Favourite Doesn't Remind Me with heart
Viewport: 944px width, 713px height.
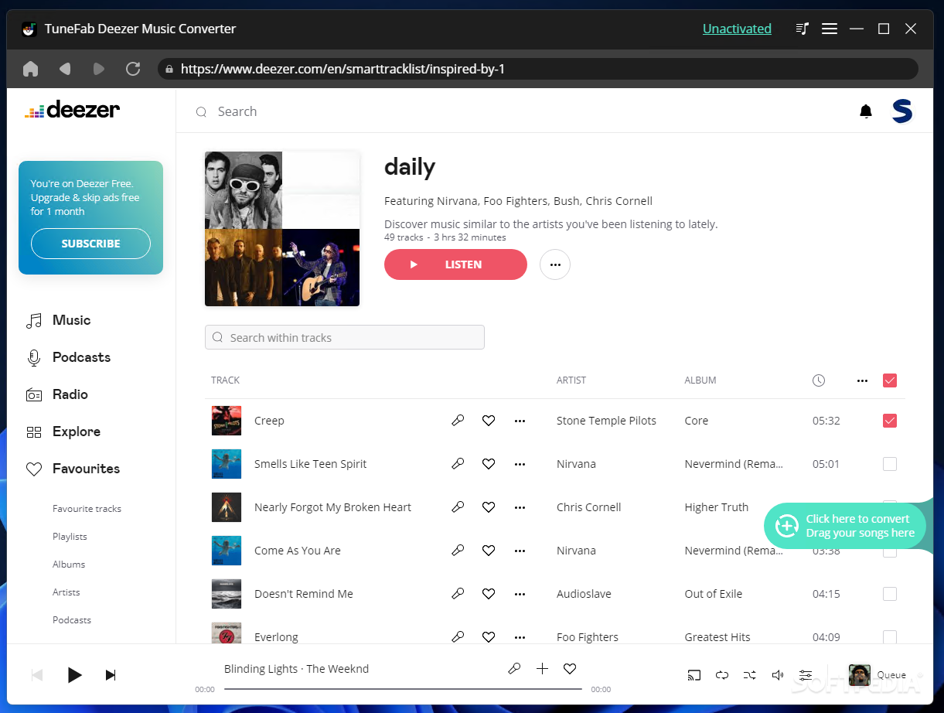[489, 594]
